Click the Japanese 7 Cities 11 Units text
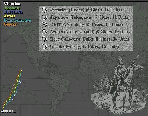Screen dimensions: 148x116 coord(90,17)
